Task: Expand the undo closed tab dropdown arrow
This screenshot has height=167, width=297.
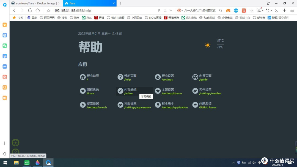Action: 271,11
